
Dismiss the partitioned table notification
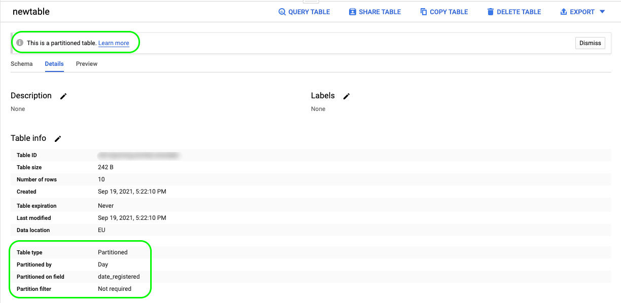[590, 43]
